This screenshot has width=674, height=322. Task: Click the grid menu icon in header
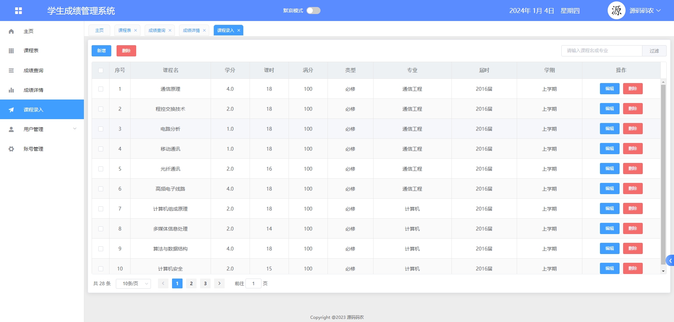click(x=19, y=11)
